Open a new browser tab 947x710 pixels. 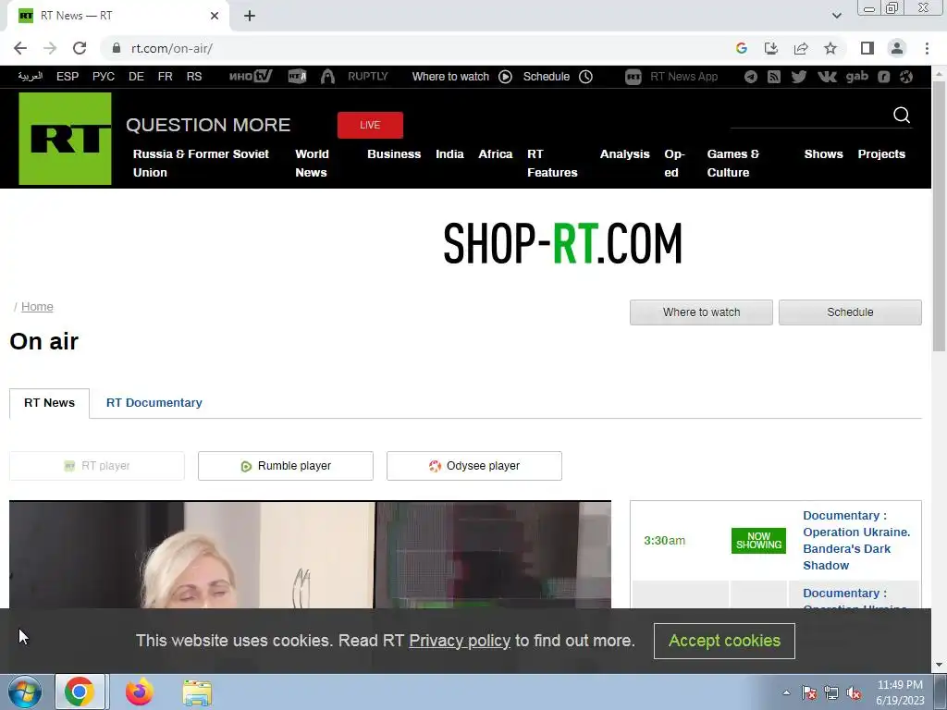250,16
